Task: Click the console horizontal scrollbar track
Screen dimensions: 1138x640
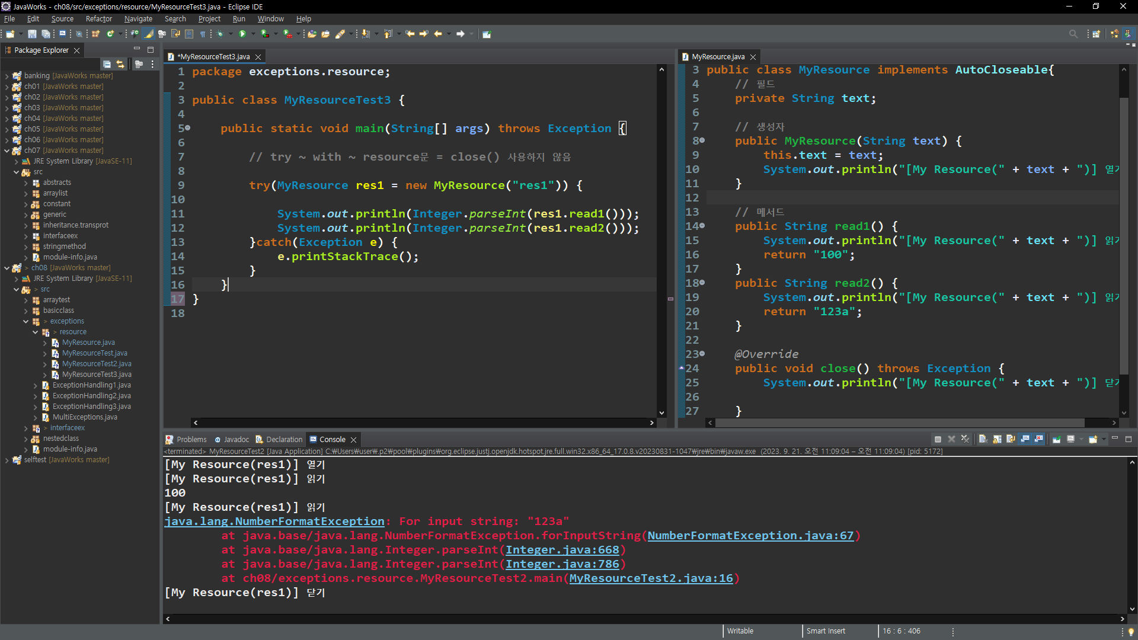Action: (x=593, y=619)
